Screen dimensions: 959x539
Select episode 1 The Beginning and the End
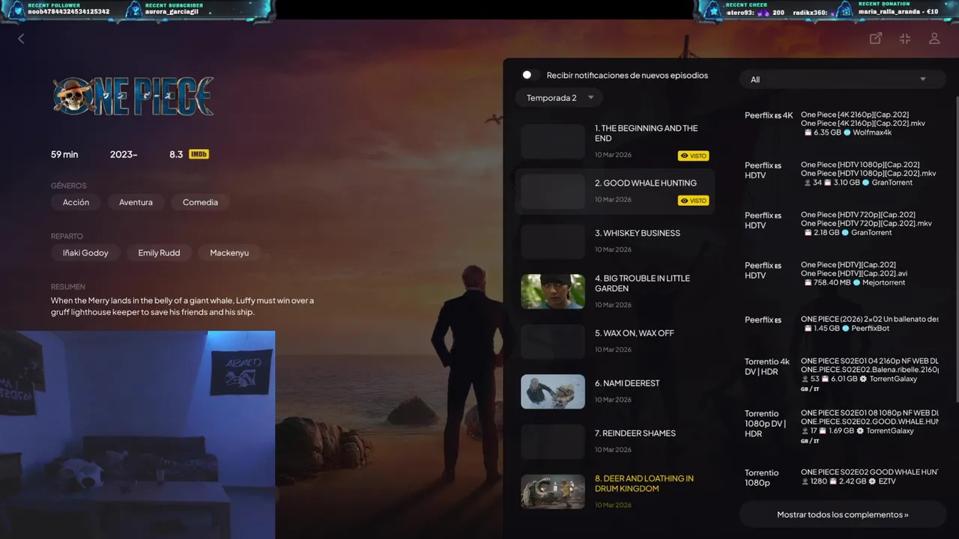[614, 141]
